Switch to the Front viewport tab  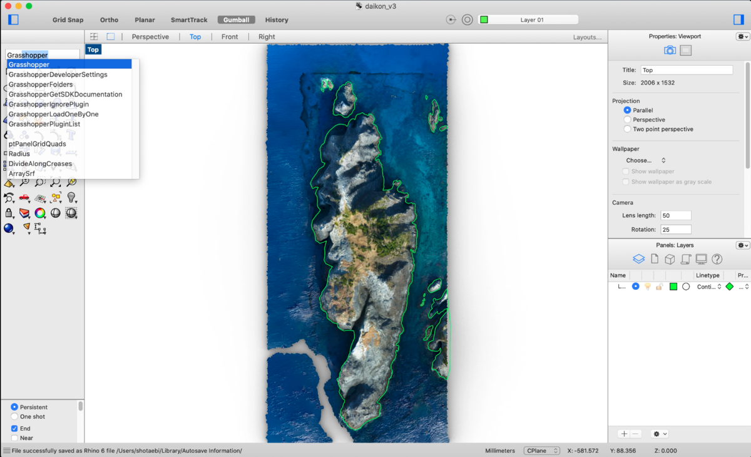click(x=230, y=37)
